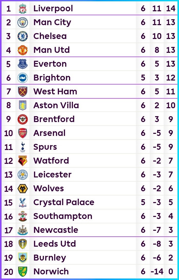Click the Brighton club badge
The image size is (179, 280).
click(x=23, y=78)
